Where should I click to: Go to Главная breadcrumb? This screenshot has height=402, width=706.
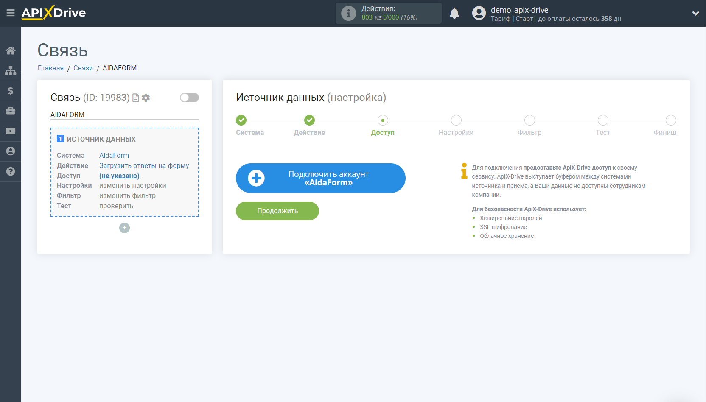[x=50, y=68]
